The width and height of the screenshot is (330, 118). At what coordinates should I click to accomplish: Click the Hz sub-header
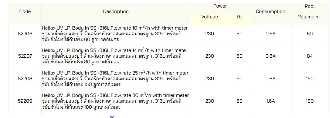[240, 17]
